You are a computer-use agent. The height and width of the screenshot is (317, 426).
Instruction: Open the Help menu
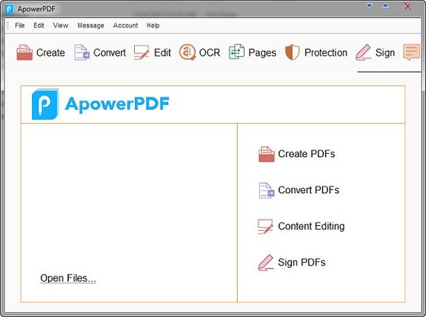tap(153, 26)
